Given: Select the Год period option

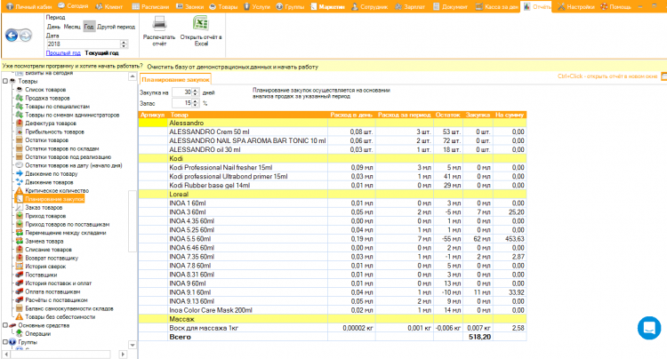Looking at the screenshot, I should point(89,27).
